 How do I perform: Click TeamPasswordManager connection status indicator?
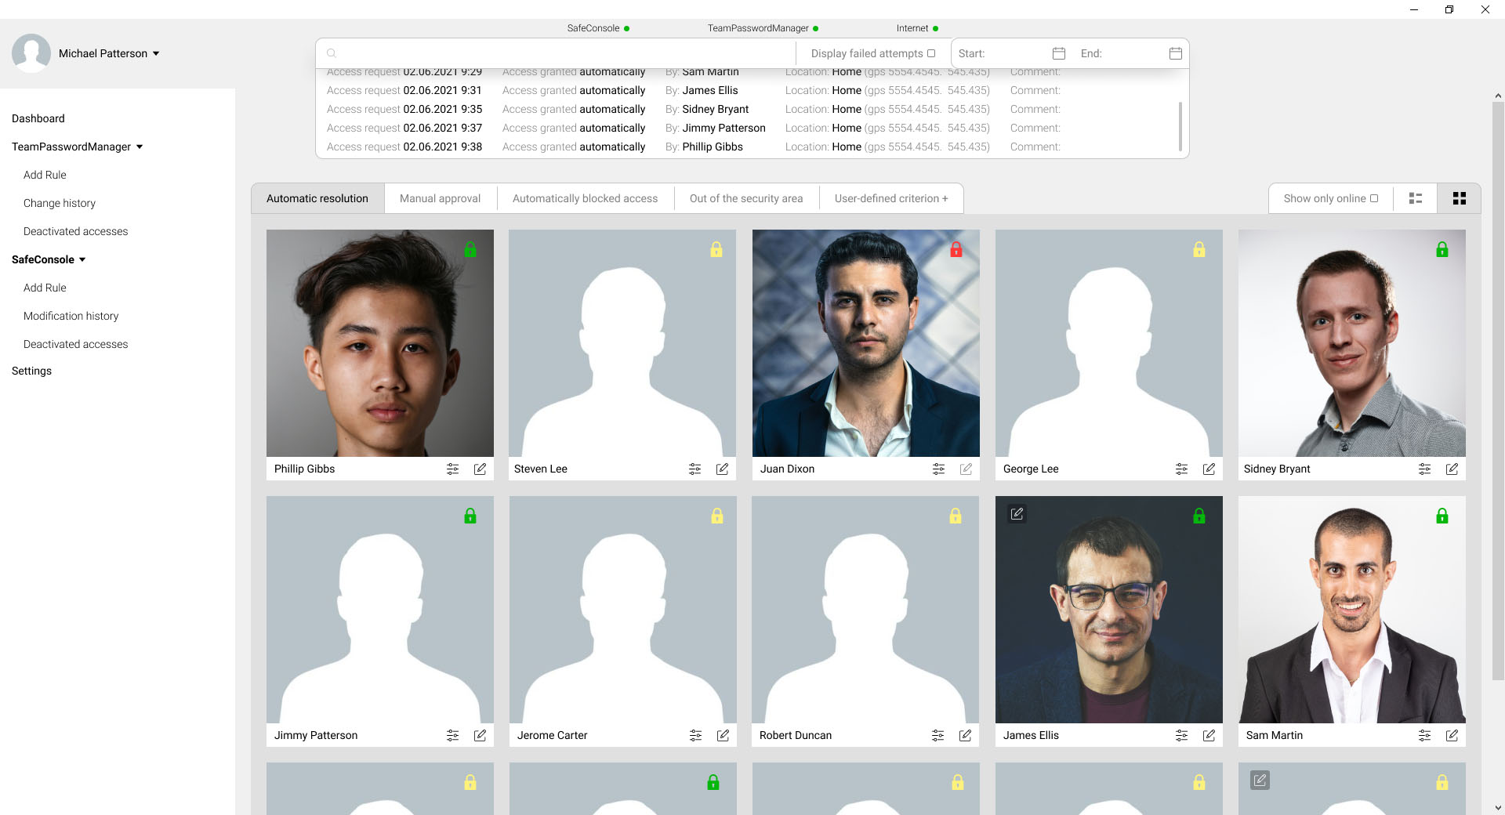(x=816, y=28)
